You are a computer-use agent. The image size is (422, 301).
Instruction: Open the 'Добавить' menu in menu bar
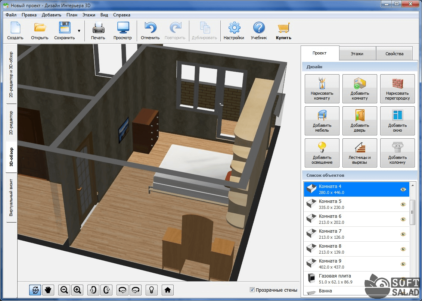click(52, 15)
